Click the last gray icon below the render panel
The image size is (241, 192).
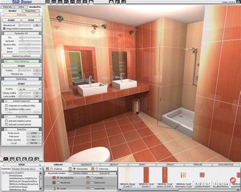click(x=37, y=159)
